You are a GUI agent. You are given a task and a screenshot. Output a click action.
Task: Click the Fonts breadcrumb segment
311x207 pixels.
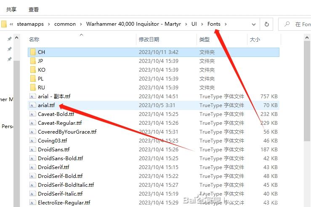(x=214, y=24)
